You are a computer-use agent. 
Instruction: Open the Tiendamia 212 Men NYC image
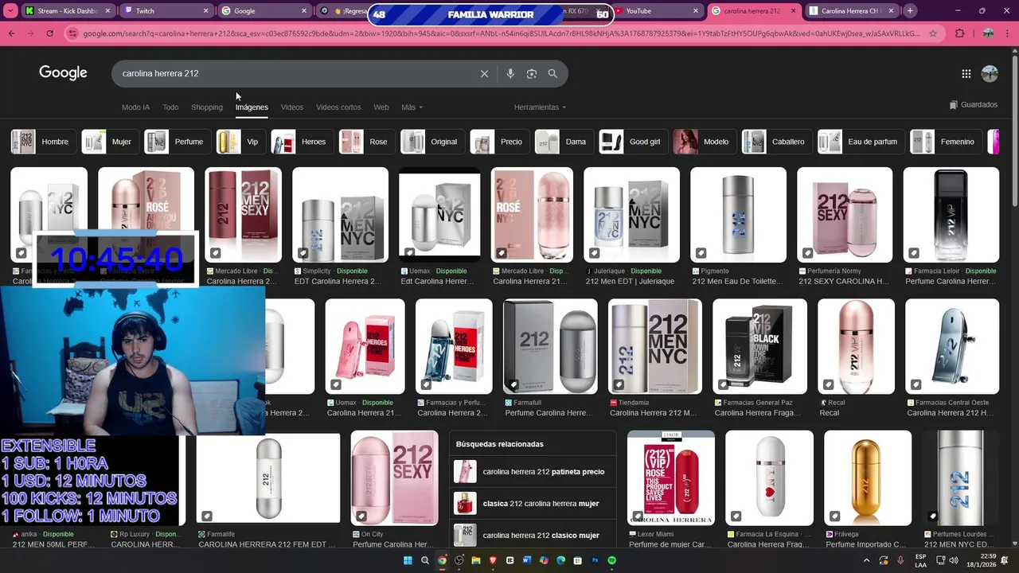coord(655,346)
